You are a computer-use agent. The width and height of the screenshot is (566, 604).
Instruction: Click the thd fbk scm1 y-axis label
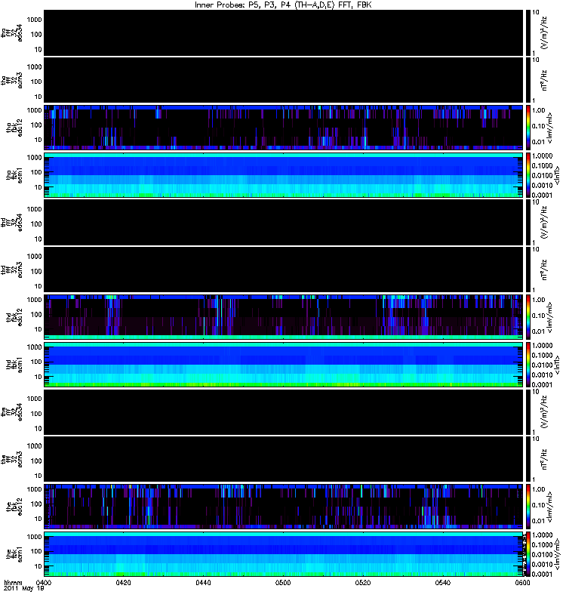(x=14, y=365)
